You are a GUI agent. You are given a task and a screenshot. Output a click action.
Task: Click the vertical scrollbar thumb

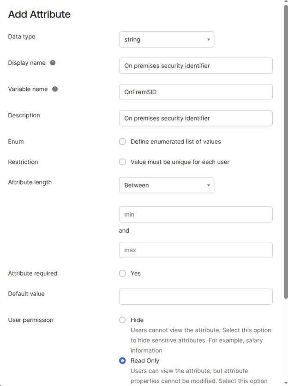tap(286, 152)
